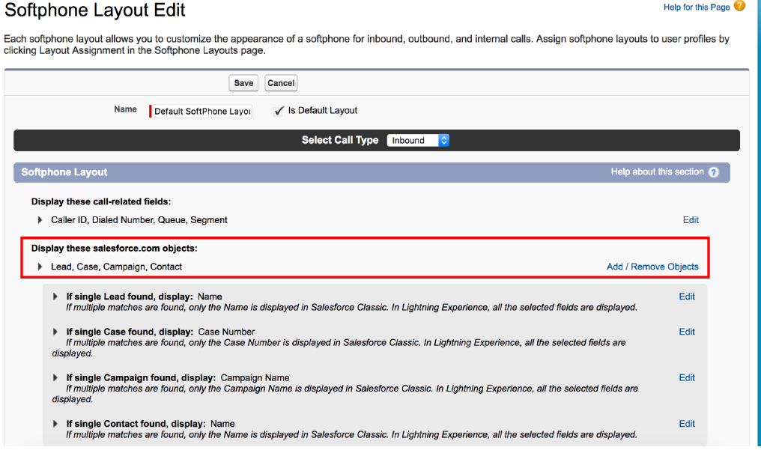
Task: Toggle the Is Default Layout checkmark
Action: coord(279,111)
